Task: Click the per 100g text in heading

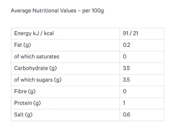Action: pos(93,11)
